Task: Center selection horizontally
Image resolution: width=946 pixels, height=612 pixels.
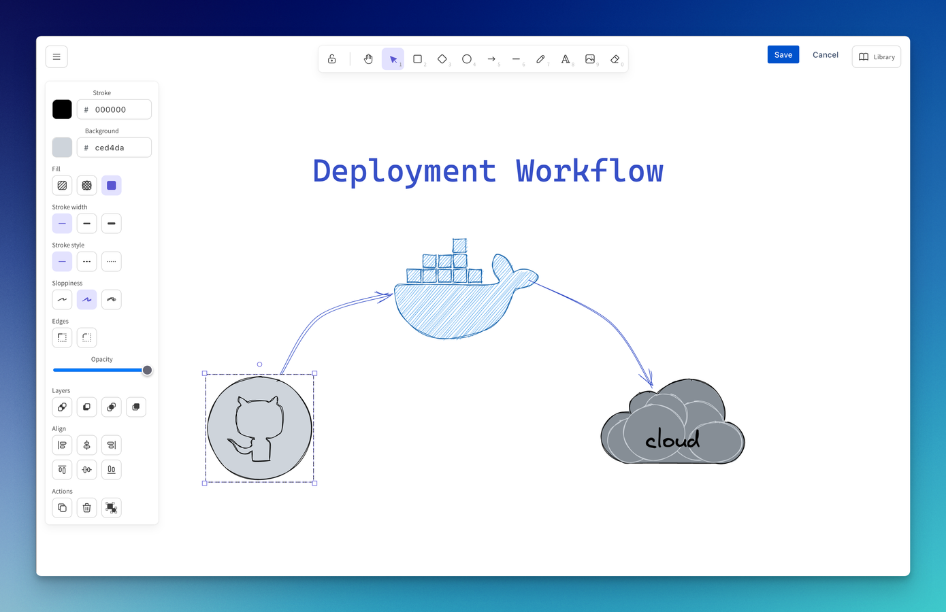Action: tap(86, 445)
